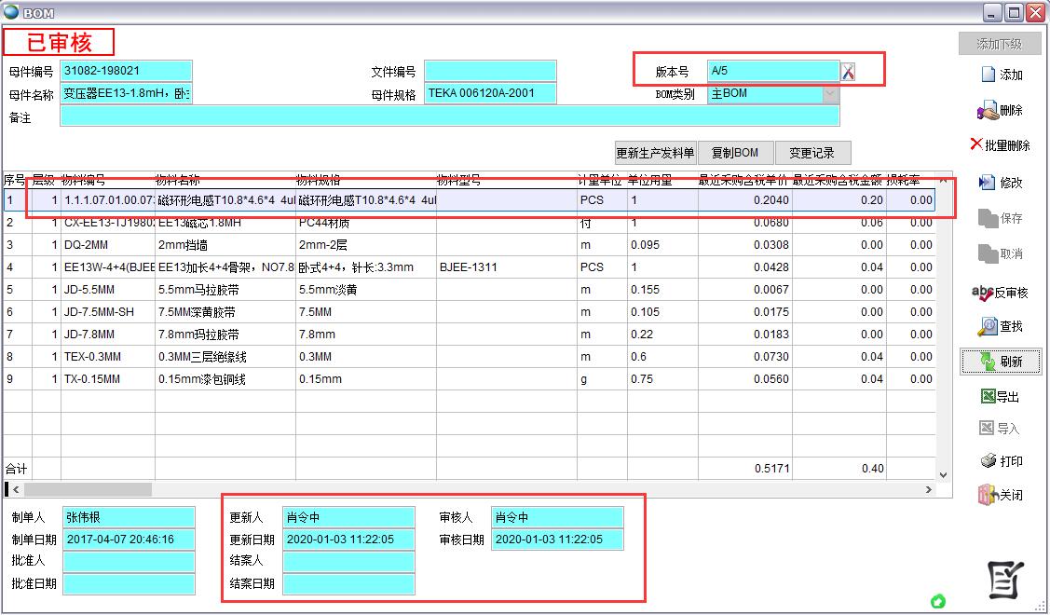Select the row with material JD-7.5MM-SH
The height and width of the screenshot is (615, 1050).
coord(99,312)
